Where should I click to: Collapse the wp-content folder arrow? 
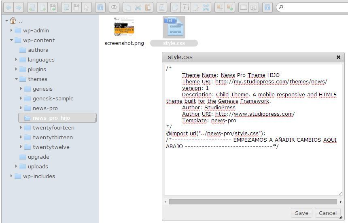tap(11, 40)
